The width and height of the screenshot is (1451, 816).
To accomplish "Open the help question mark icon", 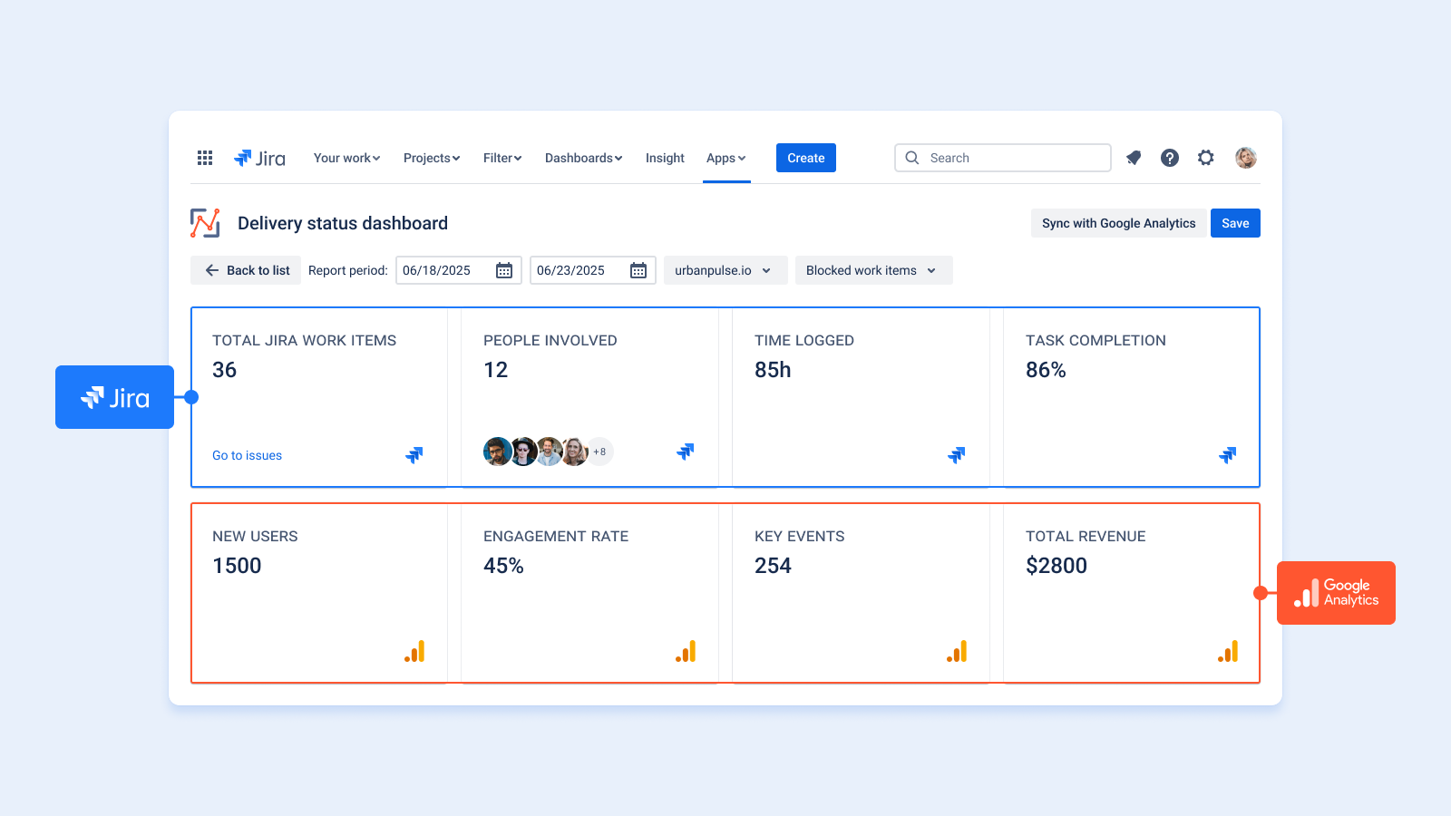I will click(1170, 158).
